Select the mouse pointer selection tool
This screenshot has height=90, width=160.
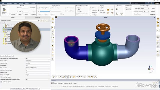pos(53,27)
